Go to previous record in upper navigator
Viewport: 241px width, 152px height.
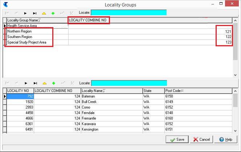point(16,13)
